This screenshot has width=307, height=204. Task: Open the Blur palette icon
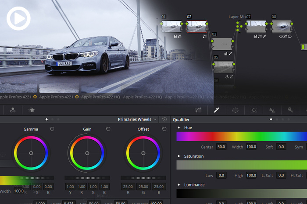coord(272,110)
